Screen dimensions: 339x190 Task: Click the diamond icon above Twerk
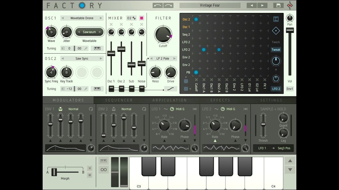[276, 31]
